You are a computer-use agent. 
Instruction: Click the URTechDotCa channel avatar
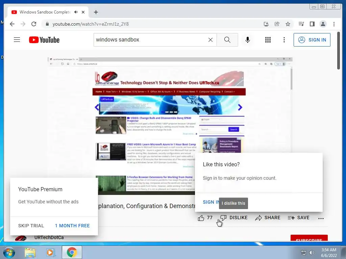coord(21,238)
